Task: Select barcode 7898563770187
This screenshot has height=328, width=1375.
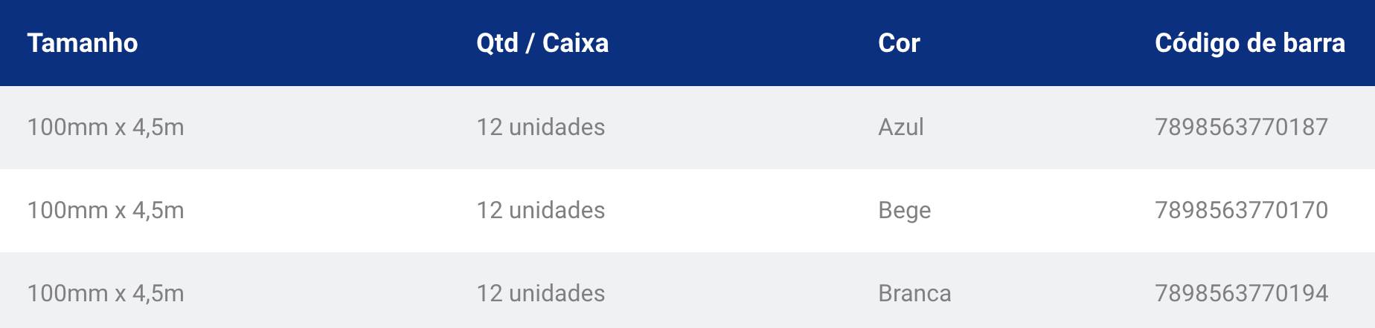Action: coord(1241,127)
